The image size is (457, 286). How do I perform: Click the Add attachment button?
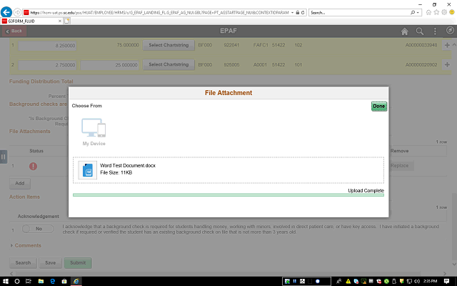tap(20, 184)
